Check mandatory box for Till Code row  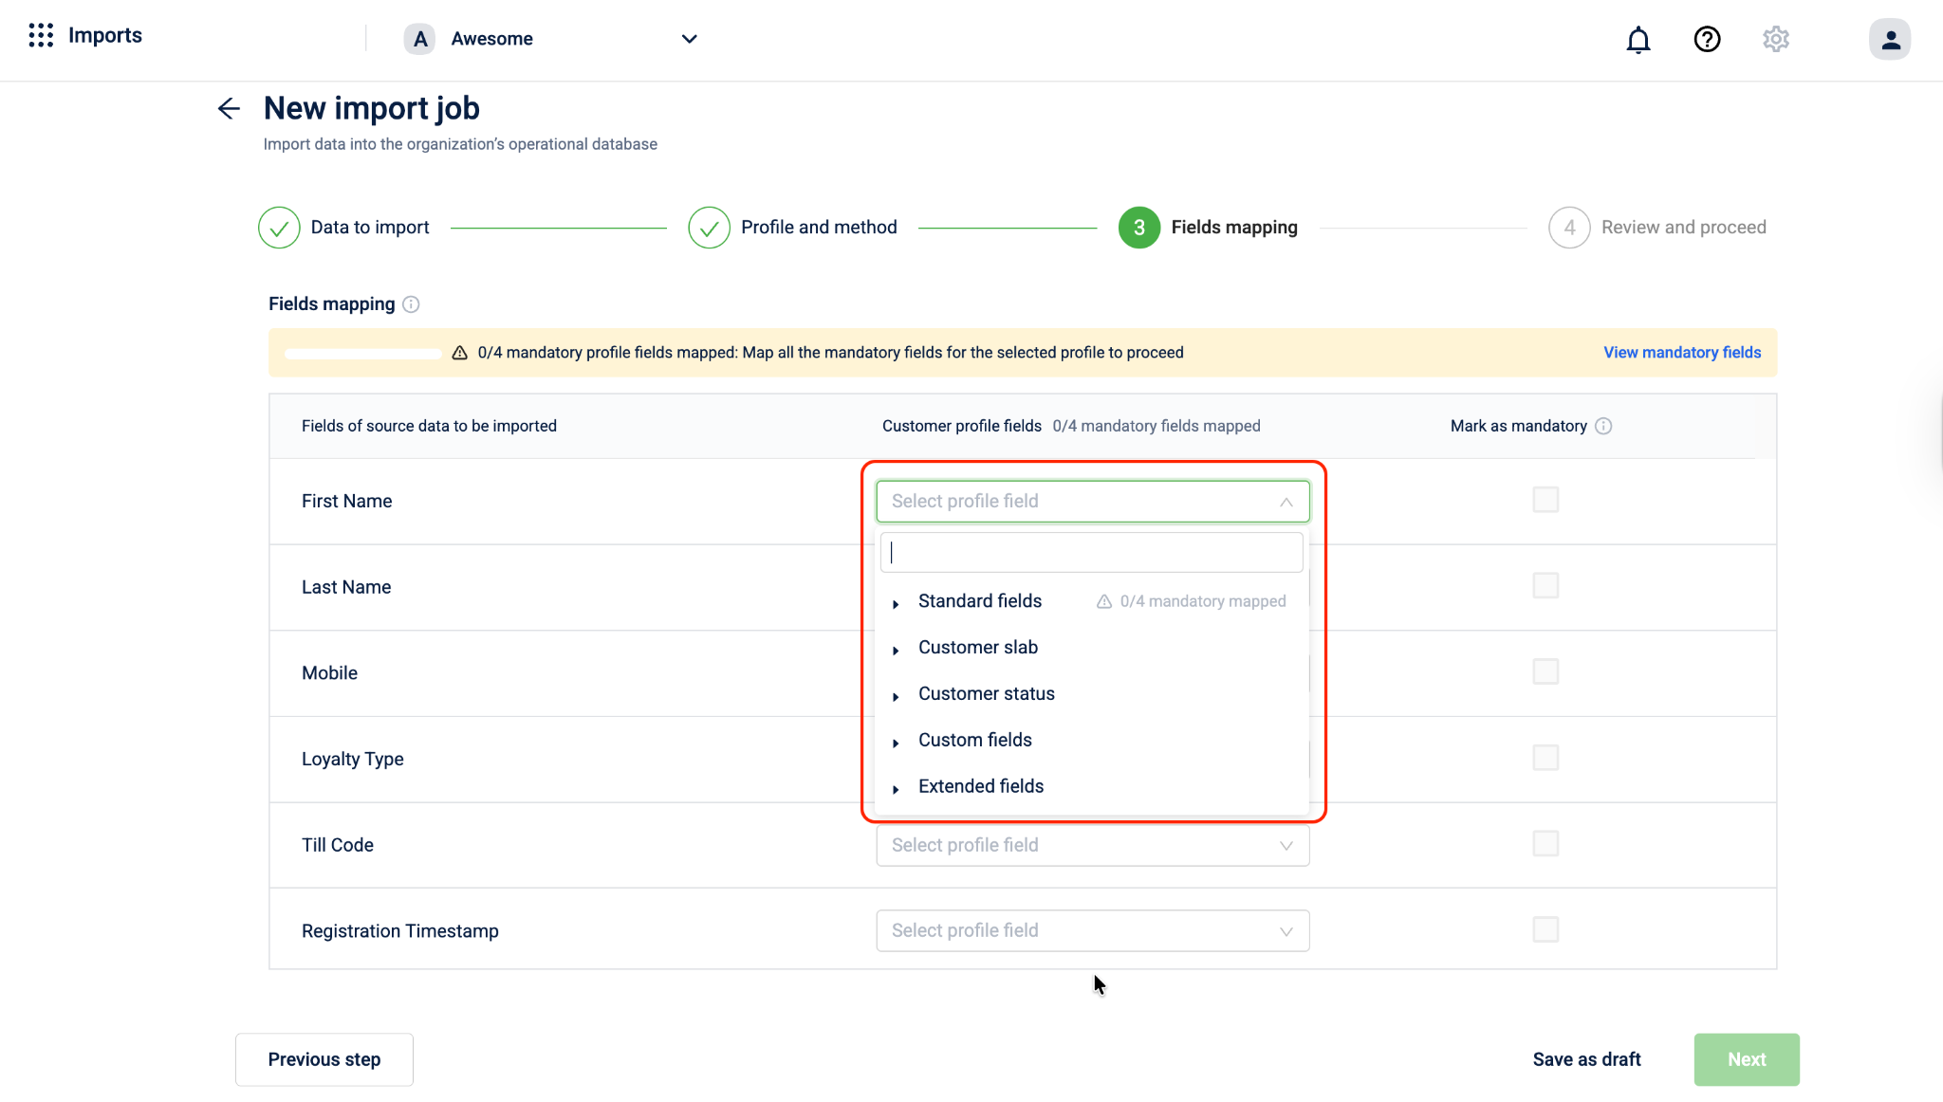coord(1545,844)
